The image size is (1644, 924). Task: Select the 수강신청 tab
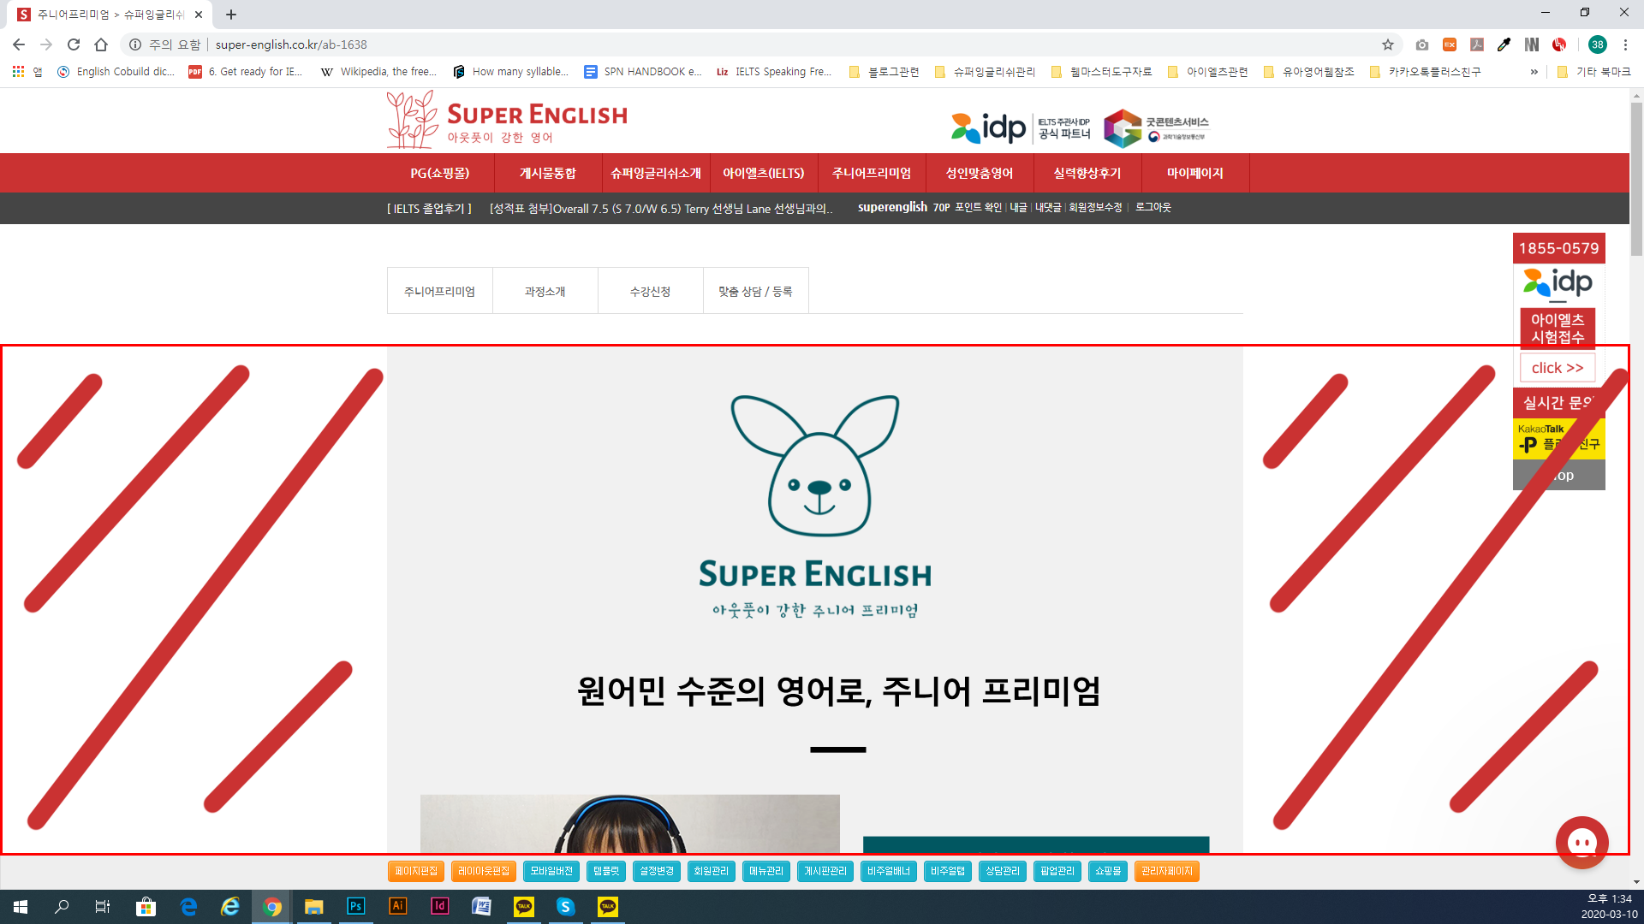coord(650,292)
